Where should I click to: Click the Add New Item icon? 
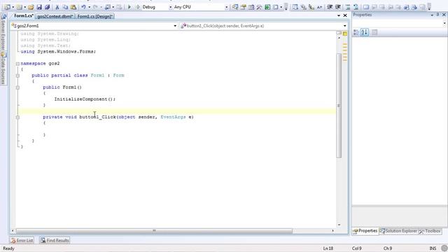pos(20,7)
